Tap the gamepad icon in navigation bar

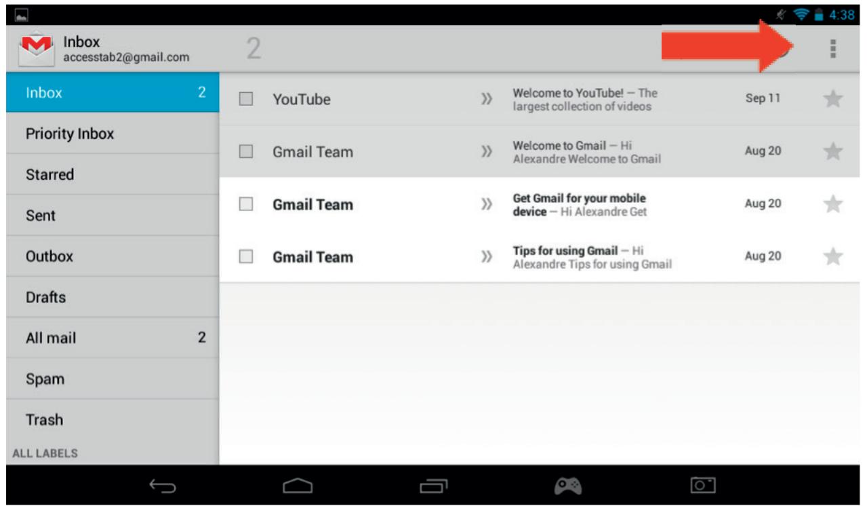coord(567,484)
